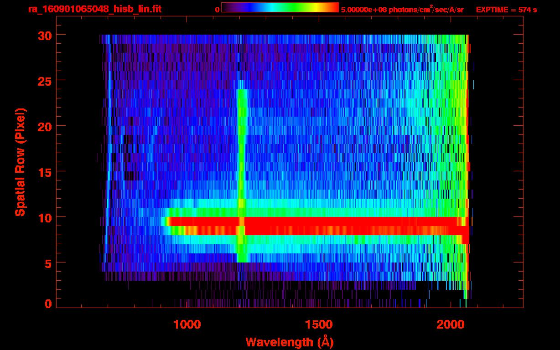Click the 2000 wavelength tick label
Image resolution: width=560 pixels, height=350 pixels.
450,324
